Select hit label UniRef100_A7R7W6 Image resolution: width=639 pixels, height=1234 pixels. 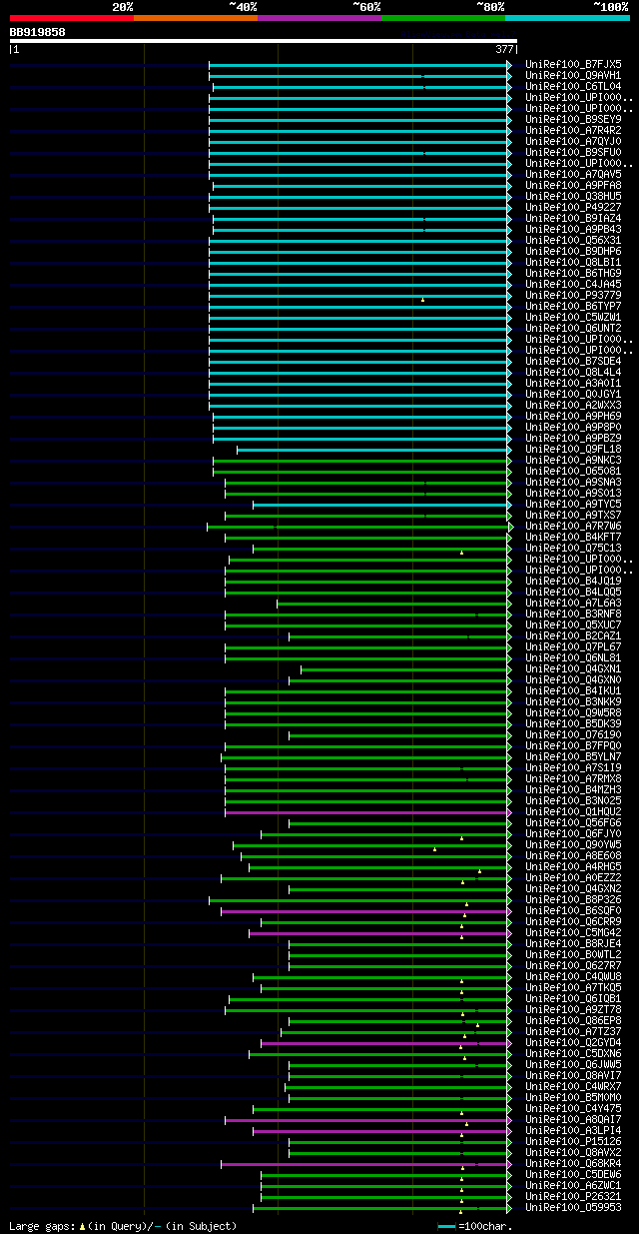click(x=573, y=526)
